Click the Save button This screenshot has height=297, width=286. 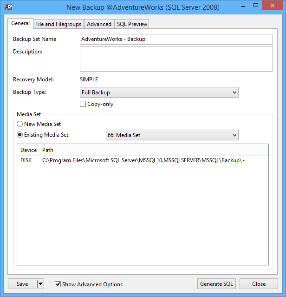click(x=22, y=284)
